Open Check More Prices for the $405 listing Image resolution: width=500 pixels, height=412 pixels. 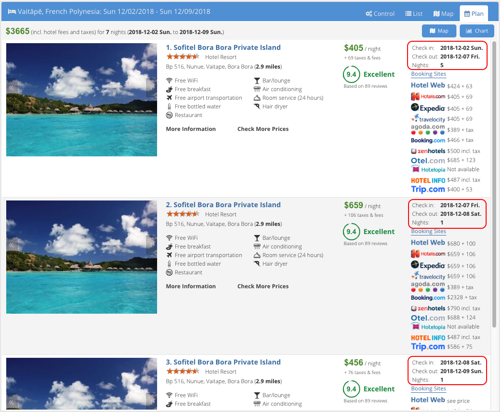tap(263, 129)
